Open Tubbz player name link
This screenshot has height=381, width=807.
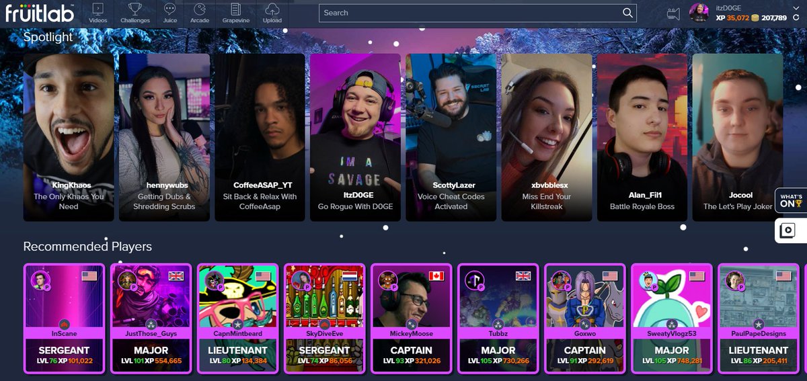(x=498, y=333)
